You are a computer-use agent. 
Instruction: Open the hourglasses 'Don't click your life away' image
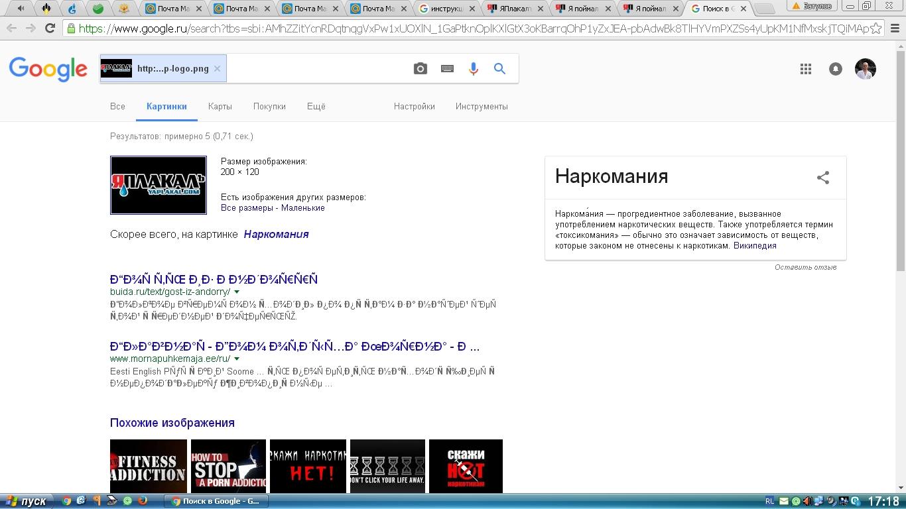click(x=387, y=467)
